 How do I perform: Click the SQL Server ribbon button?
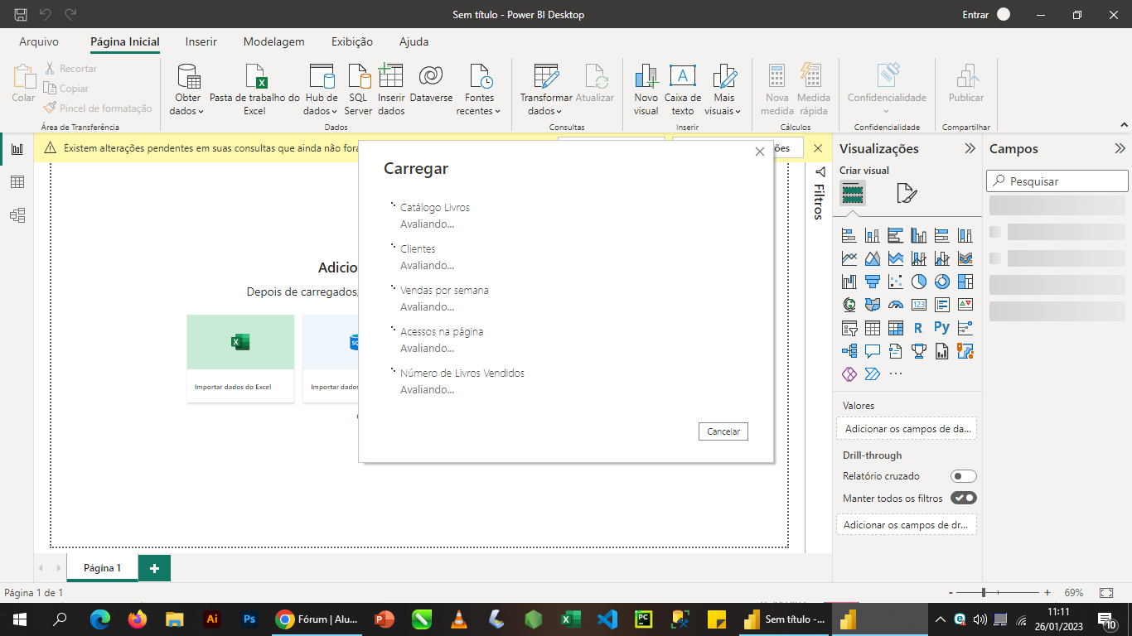point(359,89)
